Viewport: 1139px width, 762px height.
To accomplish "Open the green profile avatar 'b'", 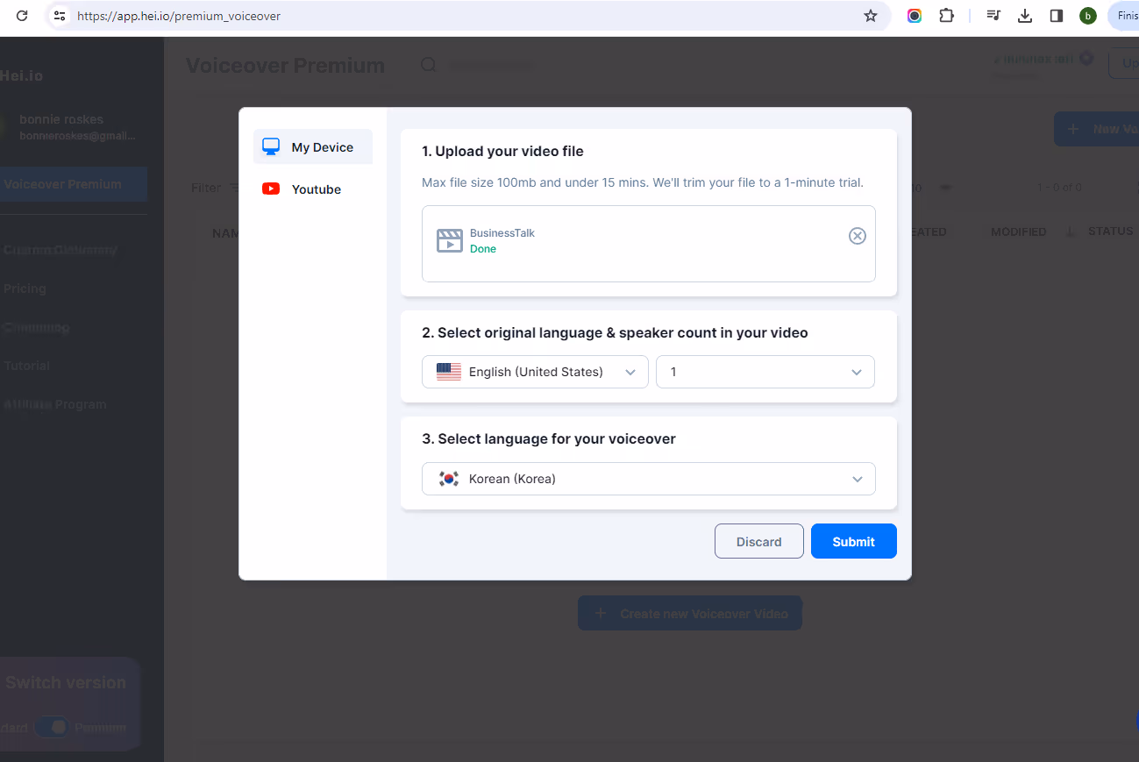I will pyautogui.click(x=1088, y=16).
